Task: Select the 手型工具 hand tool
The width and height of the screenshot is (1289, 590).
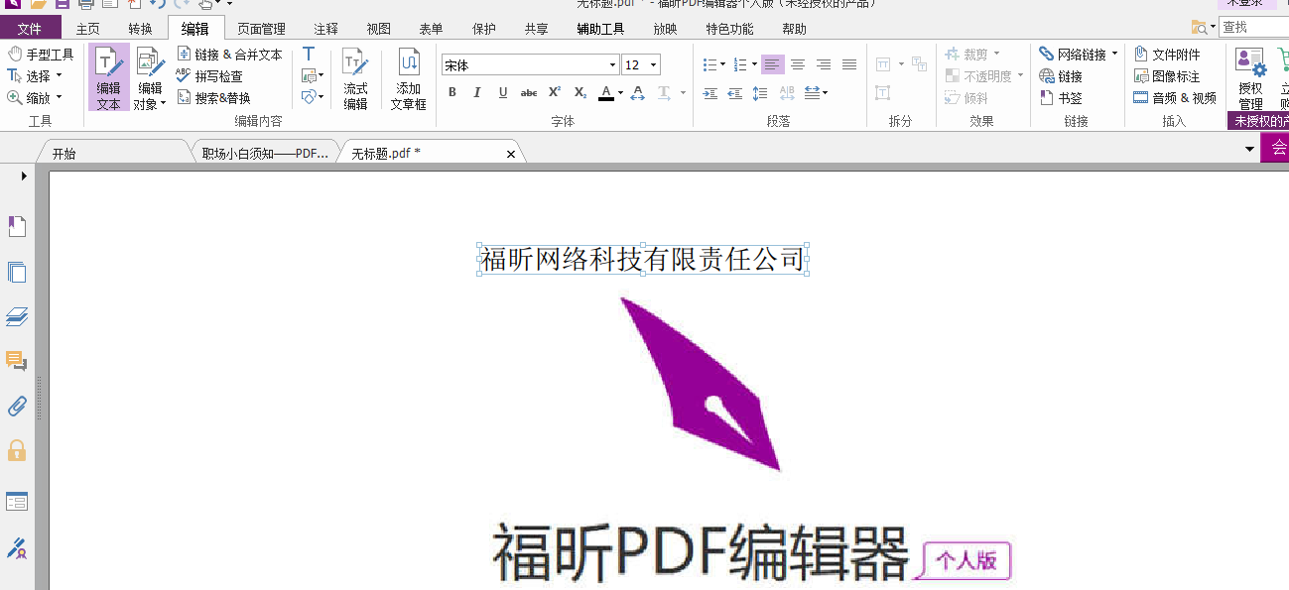Action: pyautogui.click(x=41, y=55)
